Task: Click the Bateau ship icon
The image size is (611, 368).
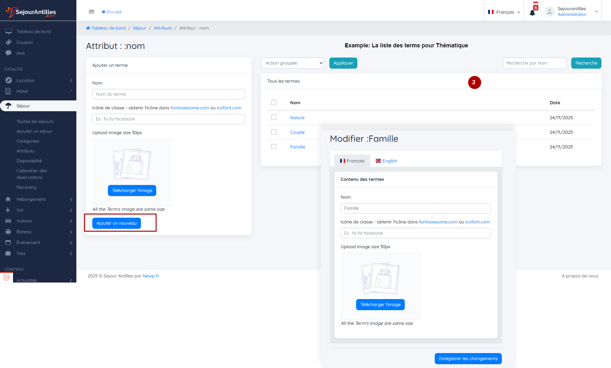Action: coord(8,232)
